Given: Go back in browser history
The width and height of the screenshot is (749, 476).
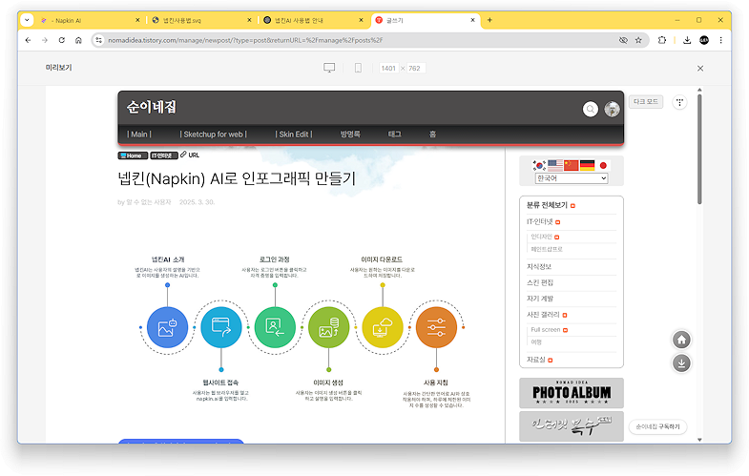Looking at the screenshot, I should (x=29, y=40).
